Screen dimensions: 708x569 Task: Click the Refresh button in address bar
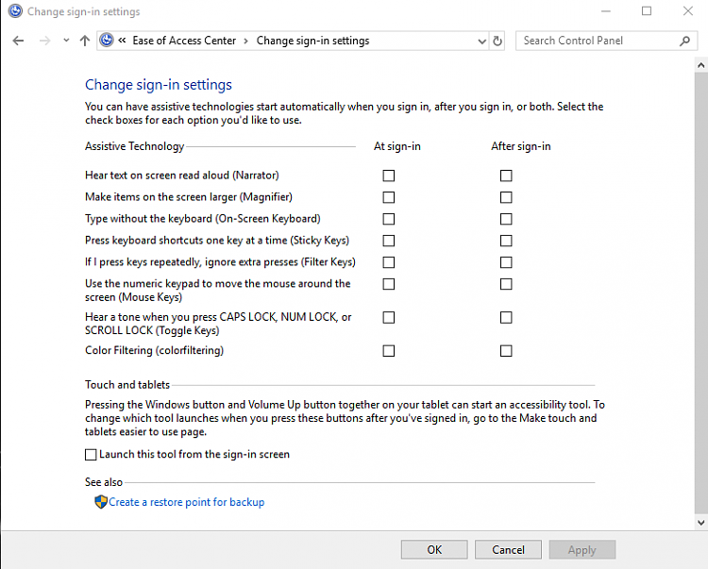(498, 41)
